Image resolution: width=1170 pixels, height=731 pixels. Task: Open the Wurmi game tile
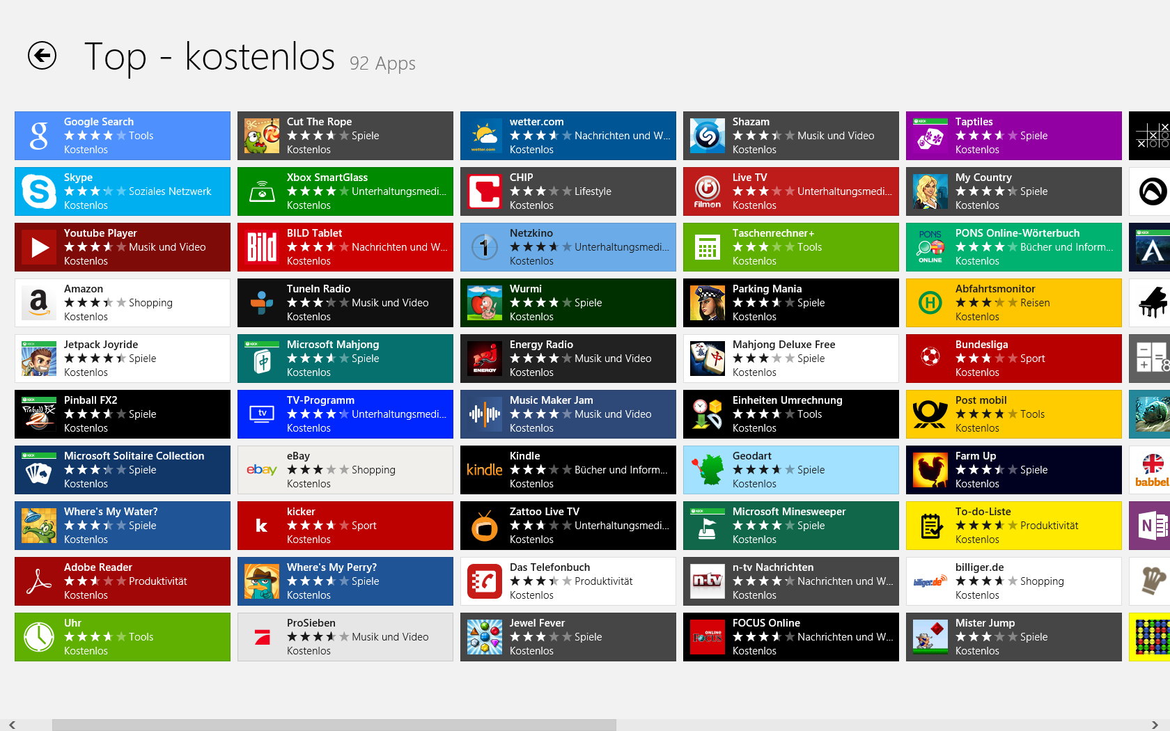point(568,303)
